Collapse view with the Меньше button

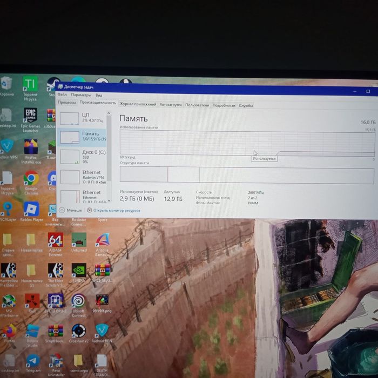pos(71,210)
